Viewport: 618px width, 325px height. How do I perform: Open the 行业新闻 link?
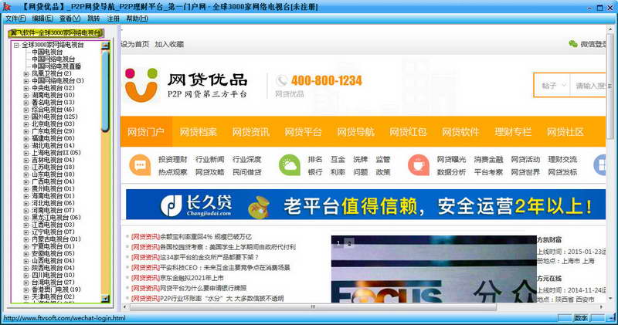point(209,159)
